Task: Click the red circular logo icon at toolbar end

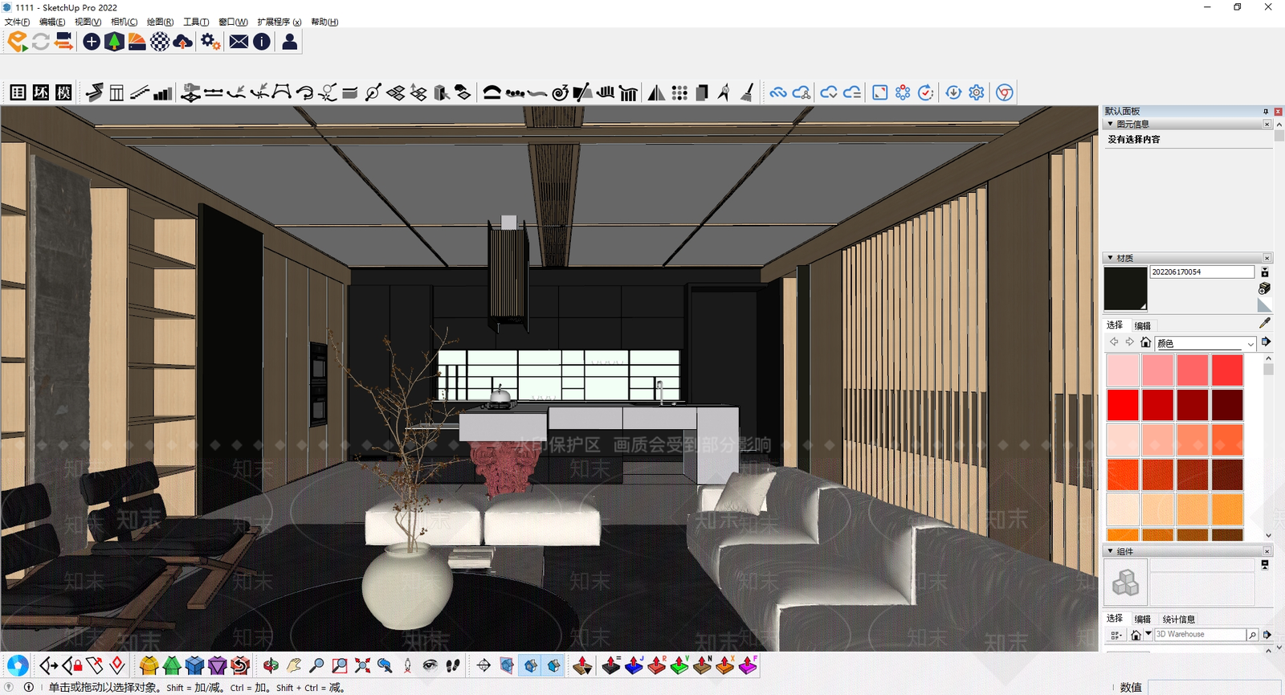Action: coord(1004,92)
